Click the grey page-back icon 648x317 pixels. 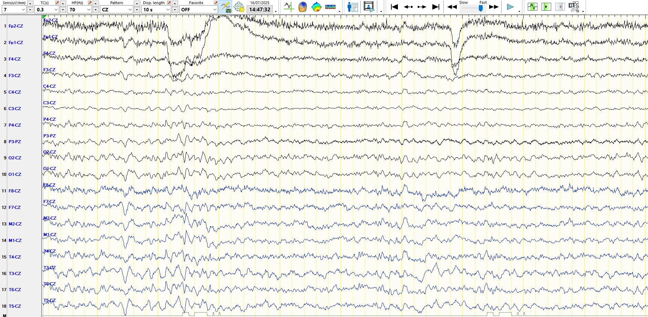[560, 7]
